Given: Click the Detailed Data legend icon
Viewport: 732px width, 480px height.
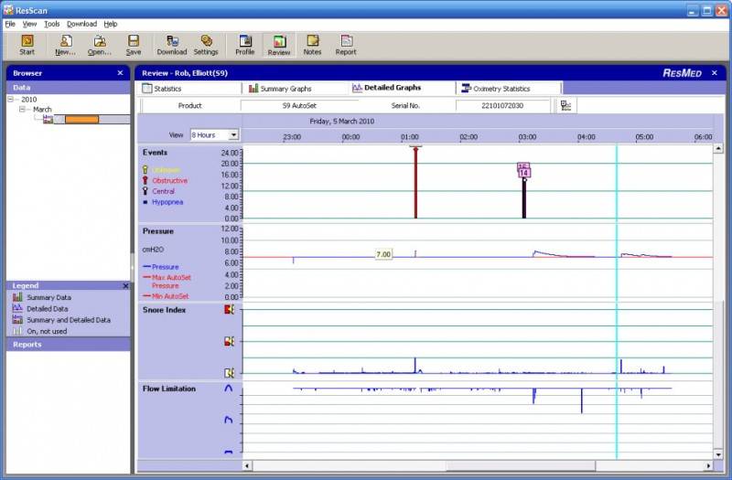Looking at the screenshot, I should coord(17,308).
